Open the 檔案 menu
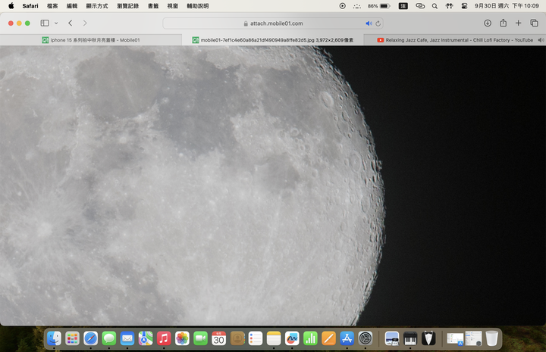 coord(52,6)
